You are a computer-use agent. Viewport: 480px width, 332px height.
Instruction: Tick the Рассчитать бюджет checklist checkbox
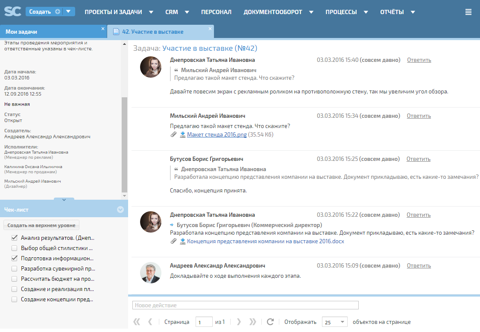click(x=15, y=279)
